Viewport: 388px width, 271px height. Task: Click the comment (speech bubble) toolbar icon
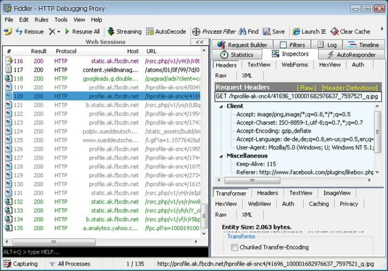pyautogui.click(x=8, y=32)
